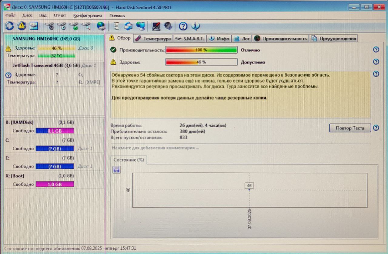This screenshot has width=388, height=254.
Task: Click the globe with disk toolbar icon
Action: [101, 26]
